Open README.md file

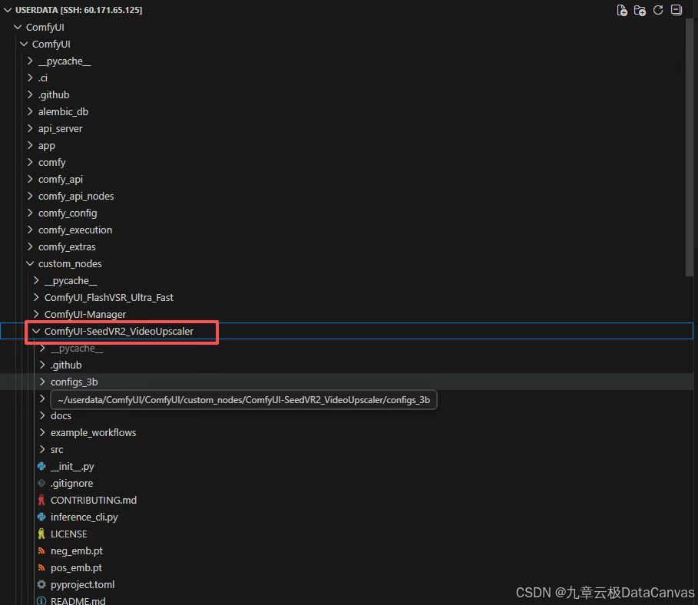(x=78, y=600)
